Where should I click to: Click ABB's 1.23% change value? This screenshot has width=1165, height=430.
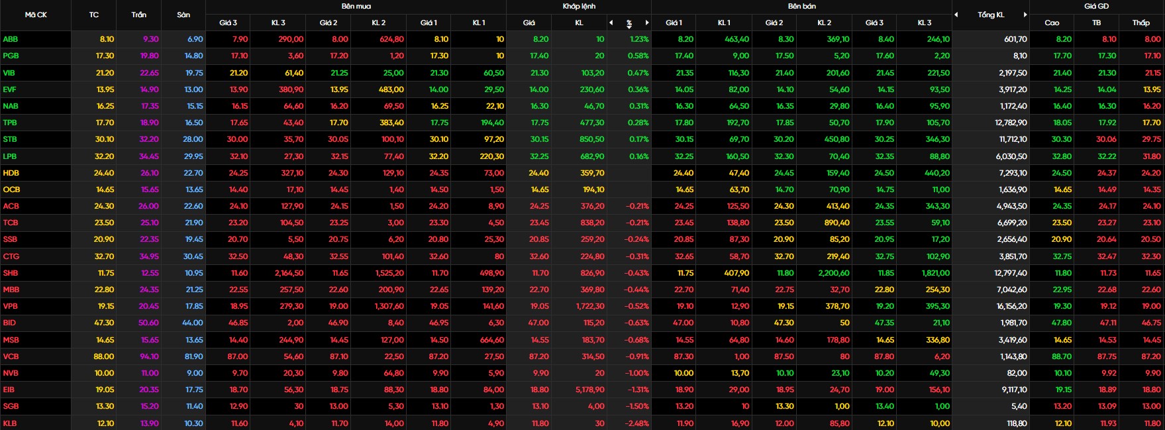point(638,39)
